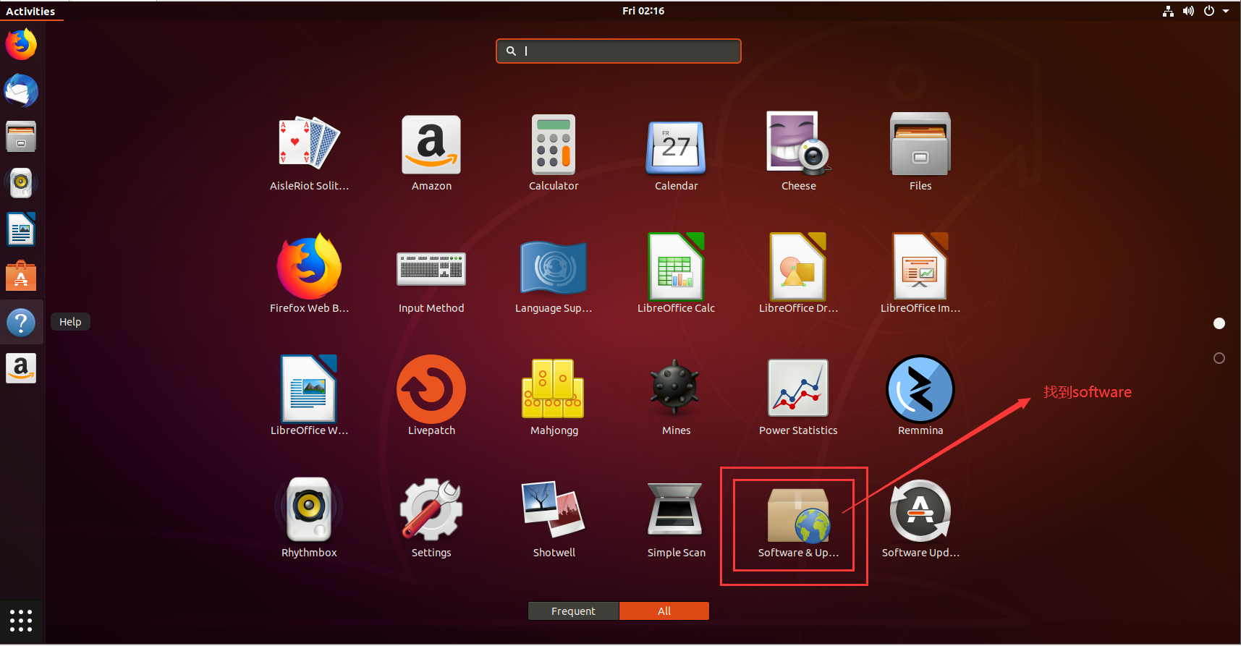The height and width of the screenshot is (646, 1241).
Task: Go to the second app page indicator
Action: pyautogui.click(x=1219, y=358)
